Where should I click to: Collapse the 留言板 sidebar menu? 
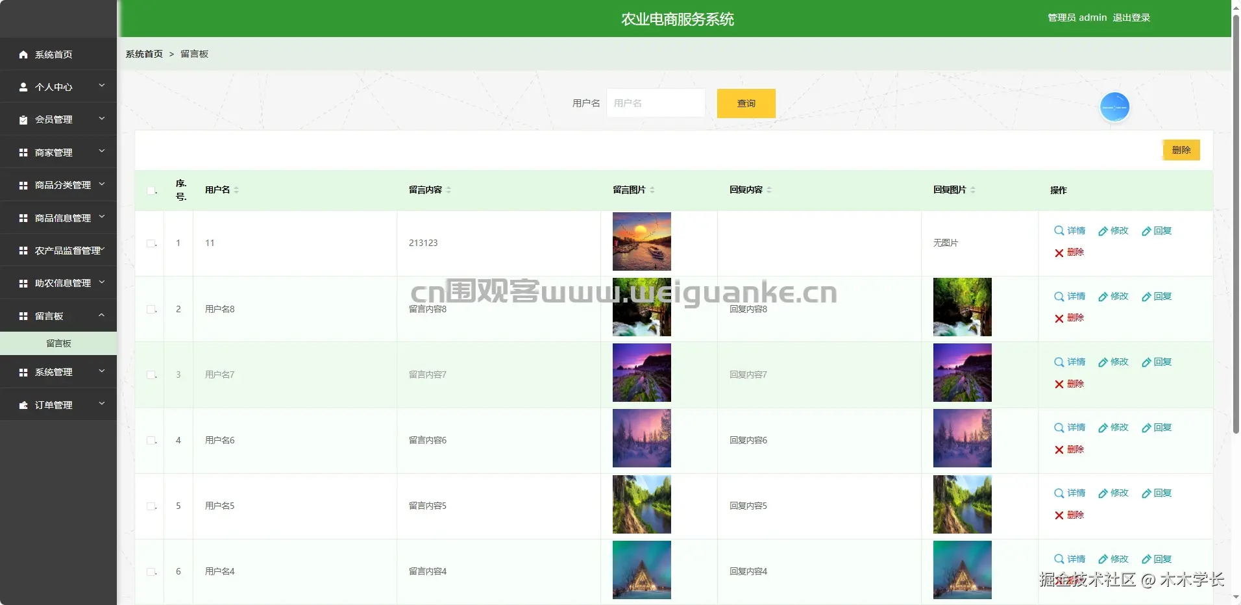click(58, 316)
